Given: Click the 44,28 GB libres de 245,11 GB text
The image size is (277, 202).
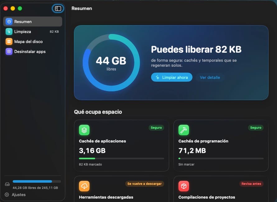Looking at the screenshot, I should coord(35,188).
